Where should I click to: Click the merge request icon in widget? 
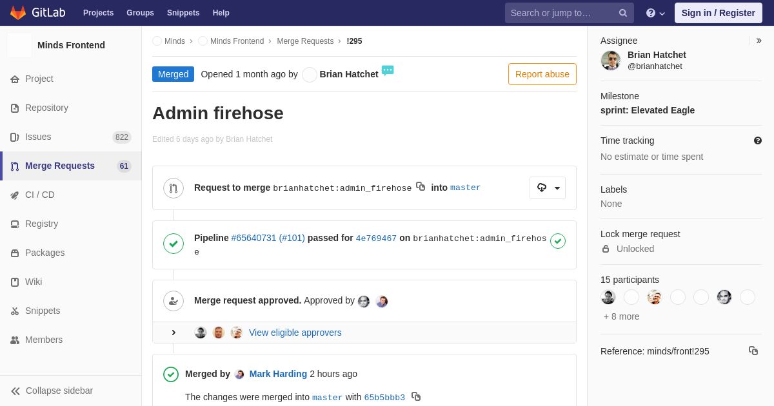coord(174,188)
